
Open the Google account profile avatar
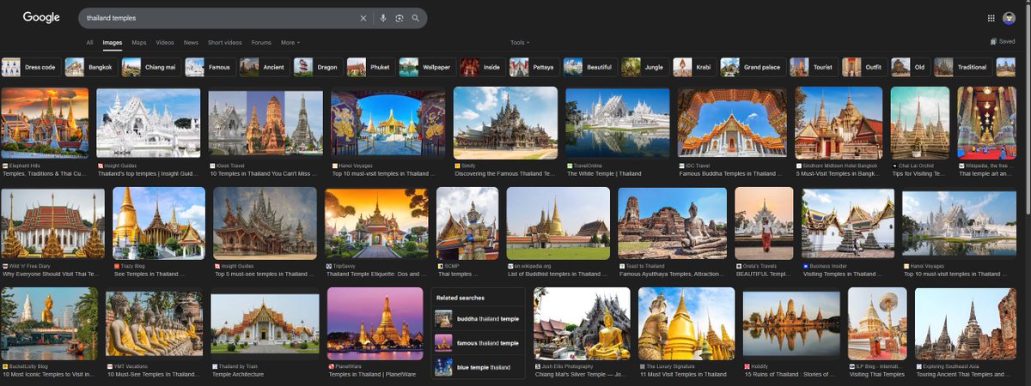[x=1009, y=18]
